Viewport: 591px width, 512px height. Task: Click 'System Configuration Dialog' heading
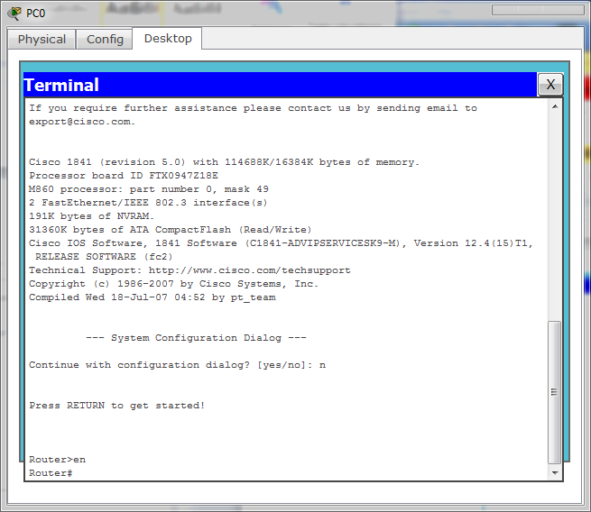196,338
